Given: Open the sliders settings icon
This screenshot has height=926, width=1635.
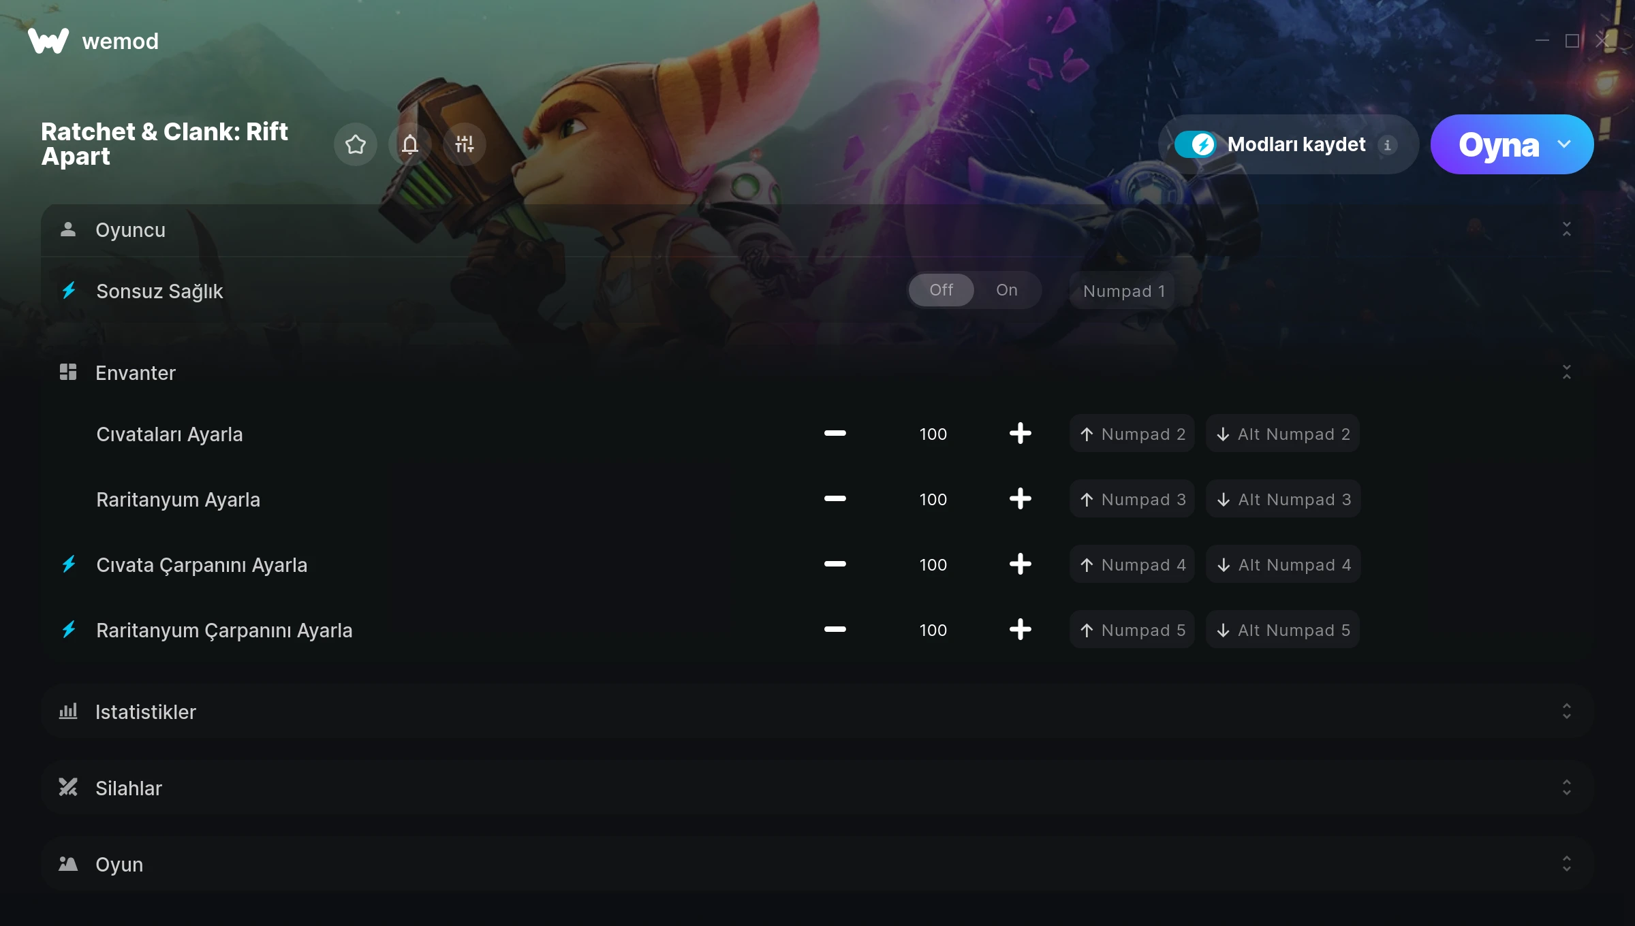Looking at the screenshot, I should point(465,144).
